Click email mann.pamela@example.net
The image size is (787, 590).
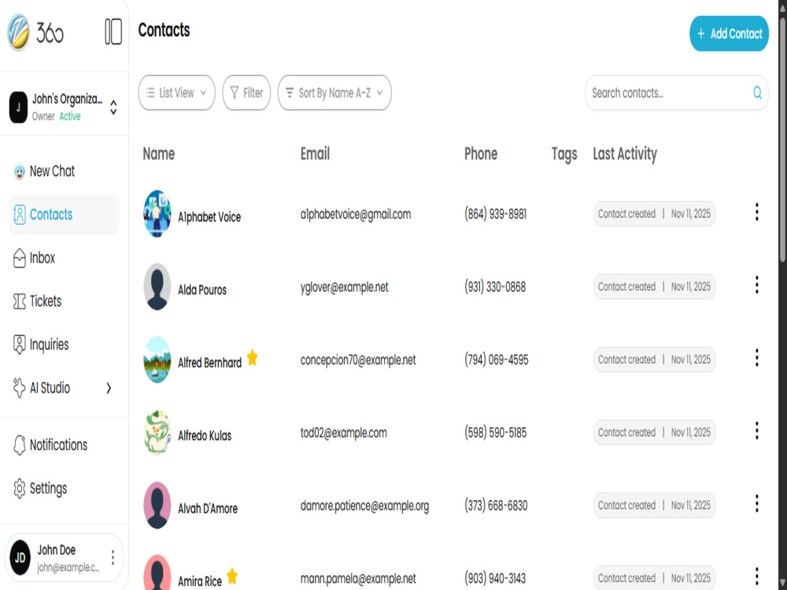(358, 578)
